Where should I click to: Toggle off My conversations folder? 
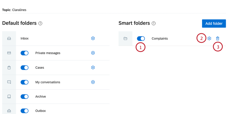pyautogui.click(x=25, y=82)
